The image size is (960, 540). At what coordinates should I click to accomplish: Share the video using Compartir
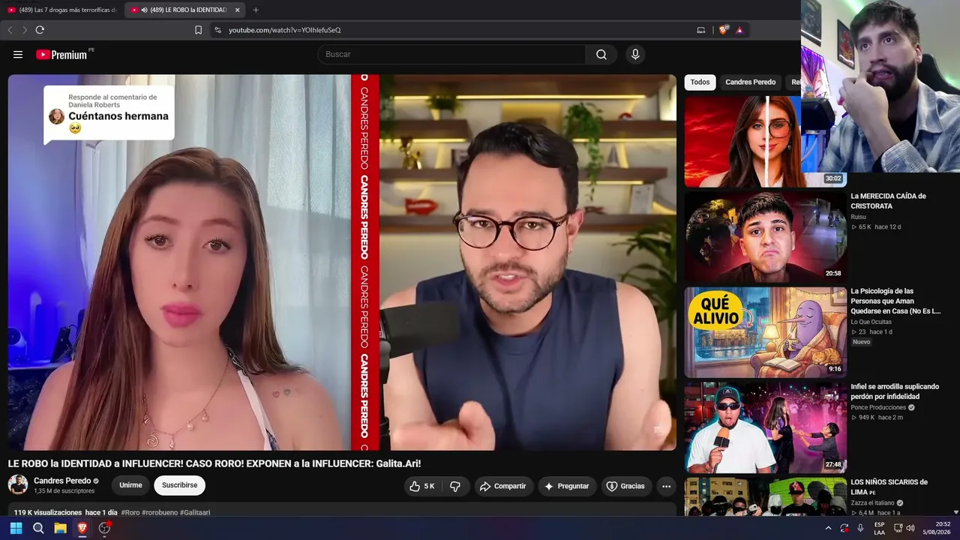(502, 486)
